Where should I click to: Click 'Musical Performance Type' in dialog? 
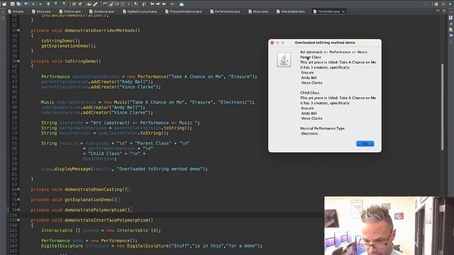pyautogui.click(x=322, y=128)
